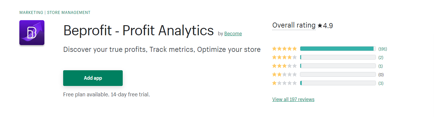Show the (191) five-star review count
The height and width of the screenshot is (123, 434).
tap(383, 49)
